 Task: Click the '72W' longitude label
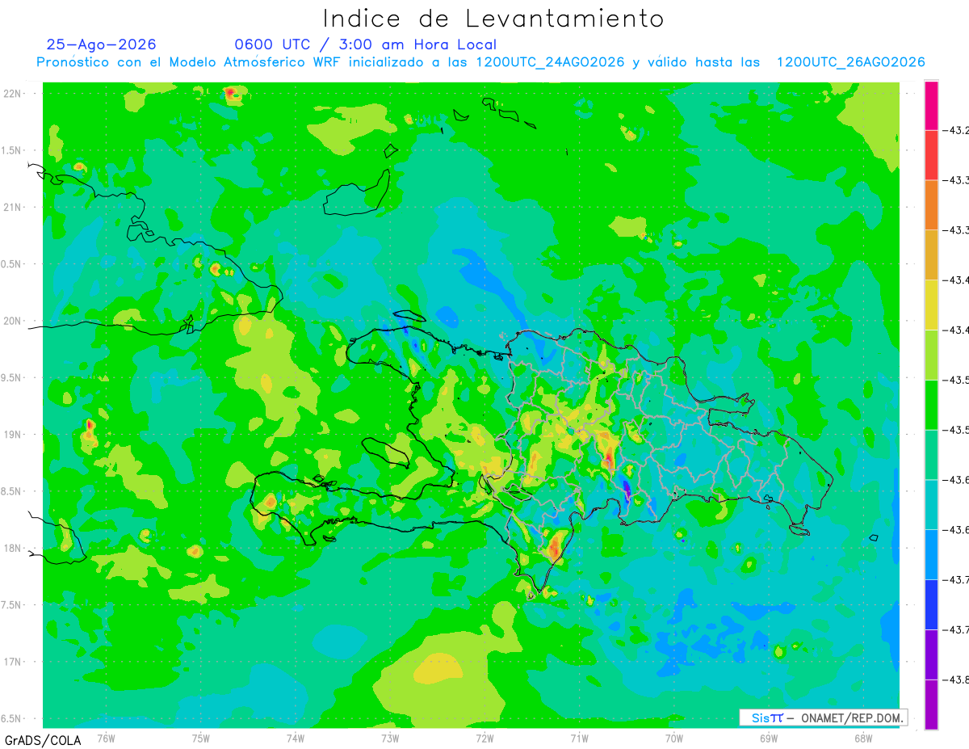click(484, 738)
